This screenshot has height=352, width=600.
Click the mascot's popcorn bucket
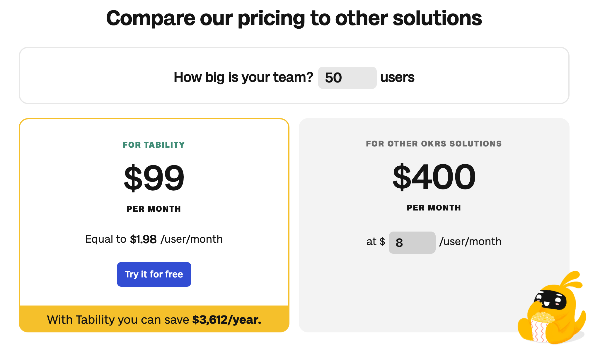[541, 327]
